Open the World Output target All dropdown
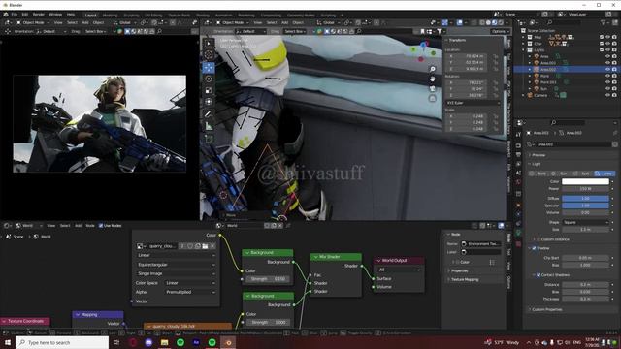621x349 pixels. pos(399,270)
